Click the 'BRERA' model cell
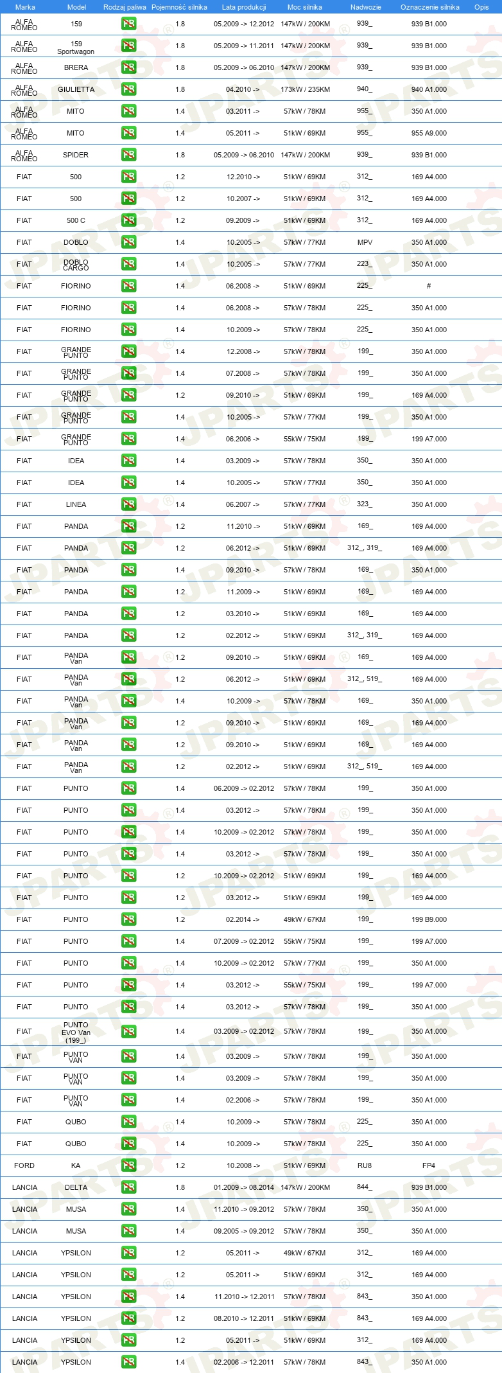502x1373 pixels. coord(76,67)
